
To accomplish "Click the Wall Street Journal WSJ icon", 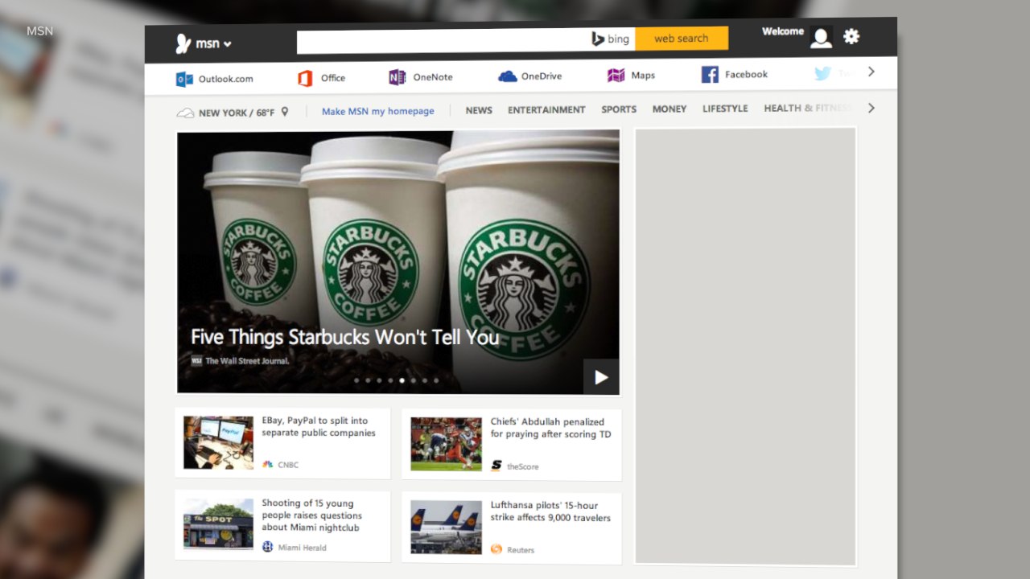I will (x=196, y=361).
